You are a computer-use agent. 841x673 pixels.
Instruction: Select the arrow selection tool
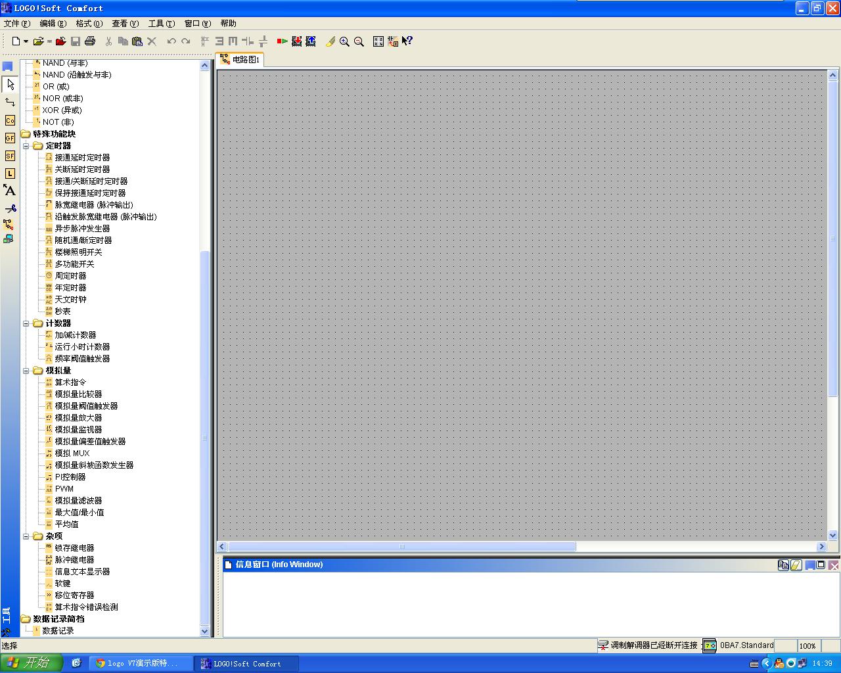click(10, 84)
